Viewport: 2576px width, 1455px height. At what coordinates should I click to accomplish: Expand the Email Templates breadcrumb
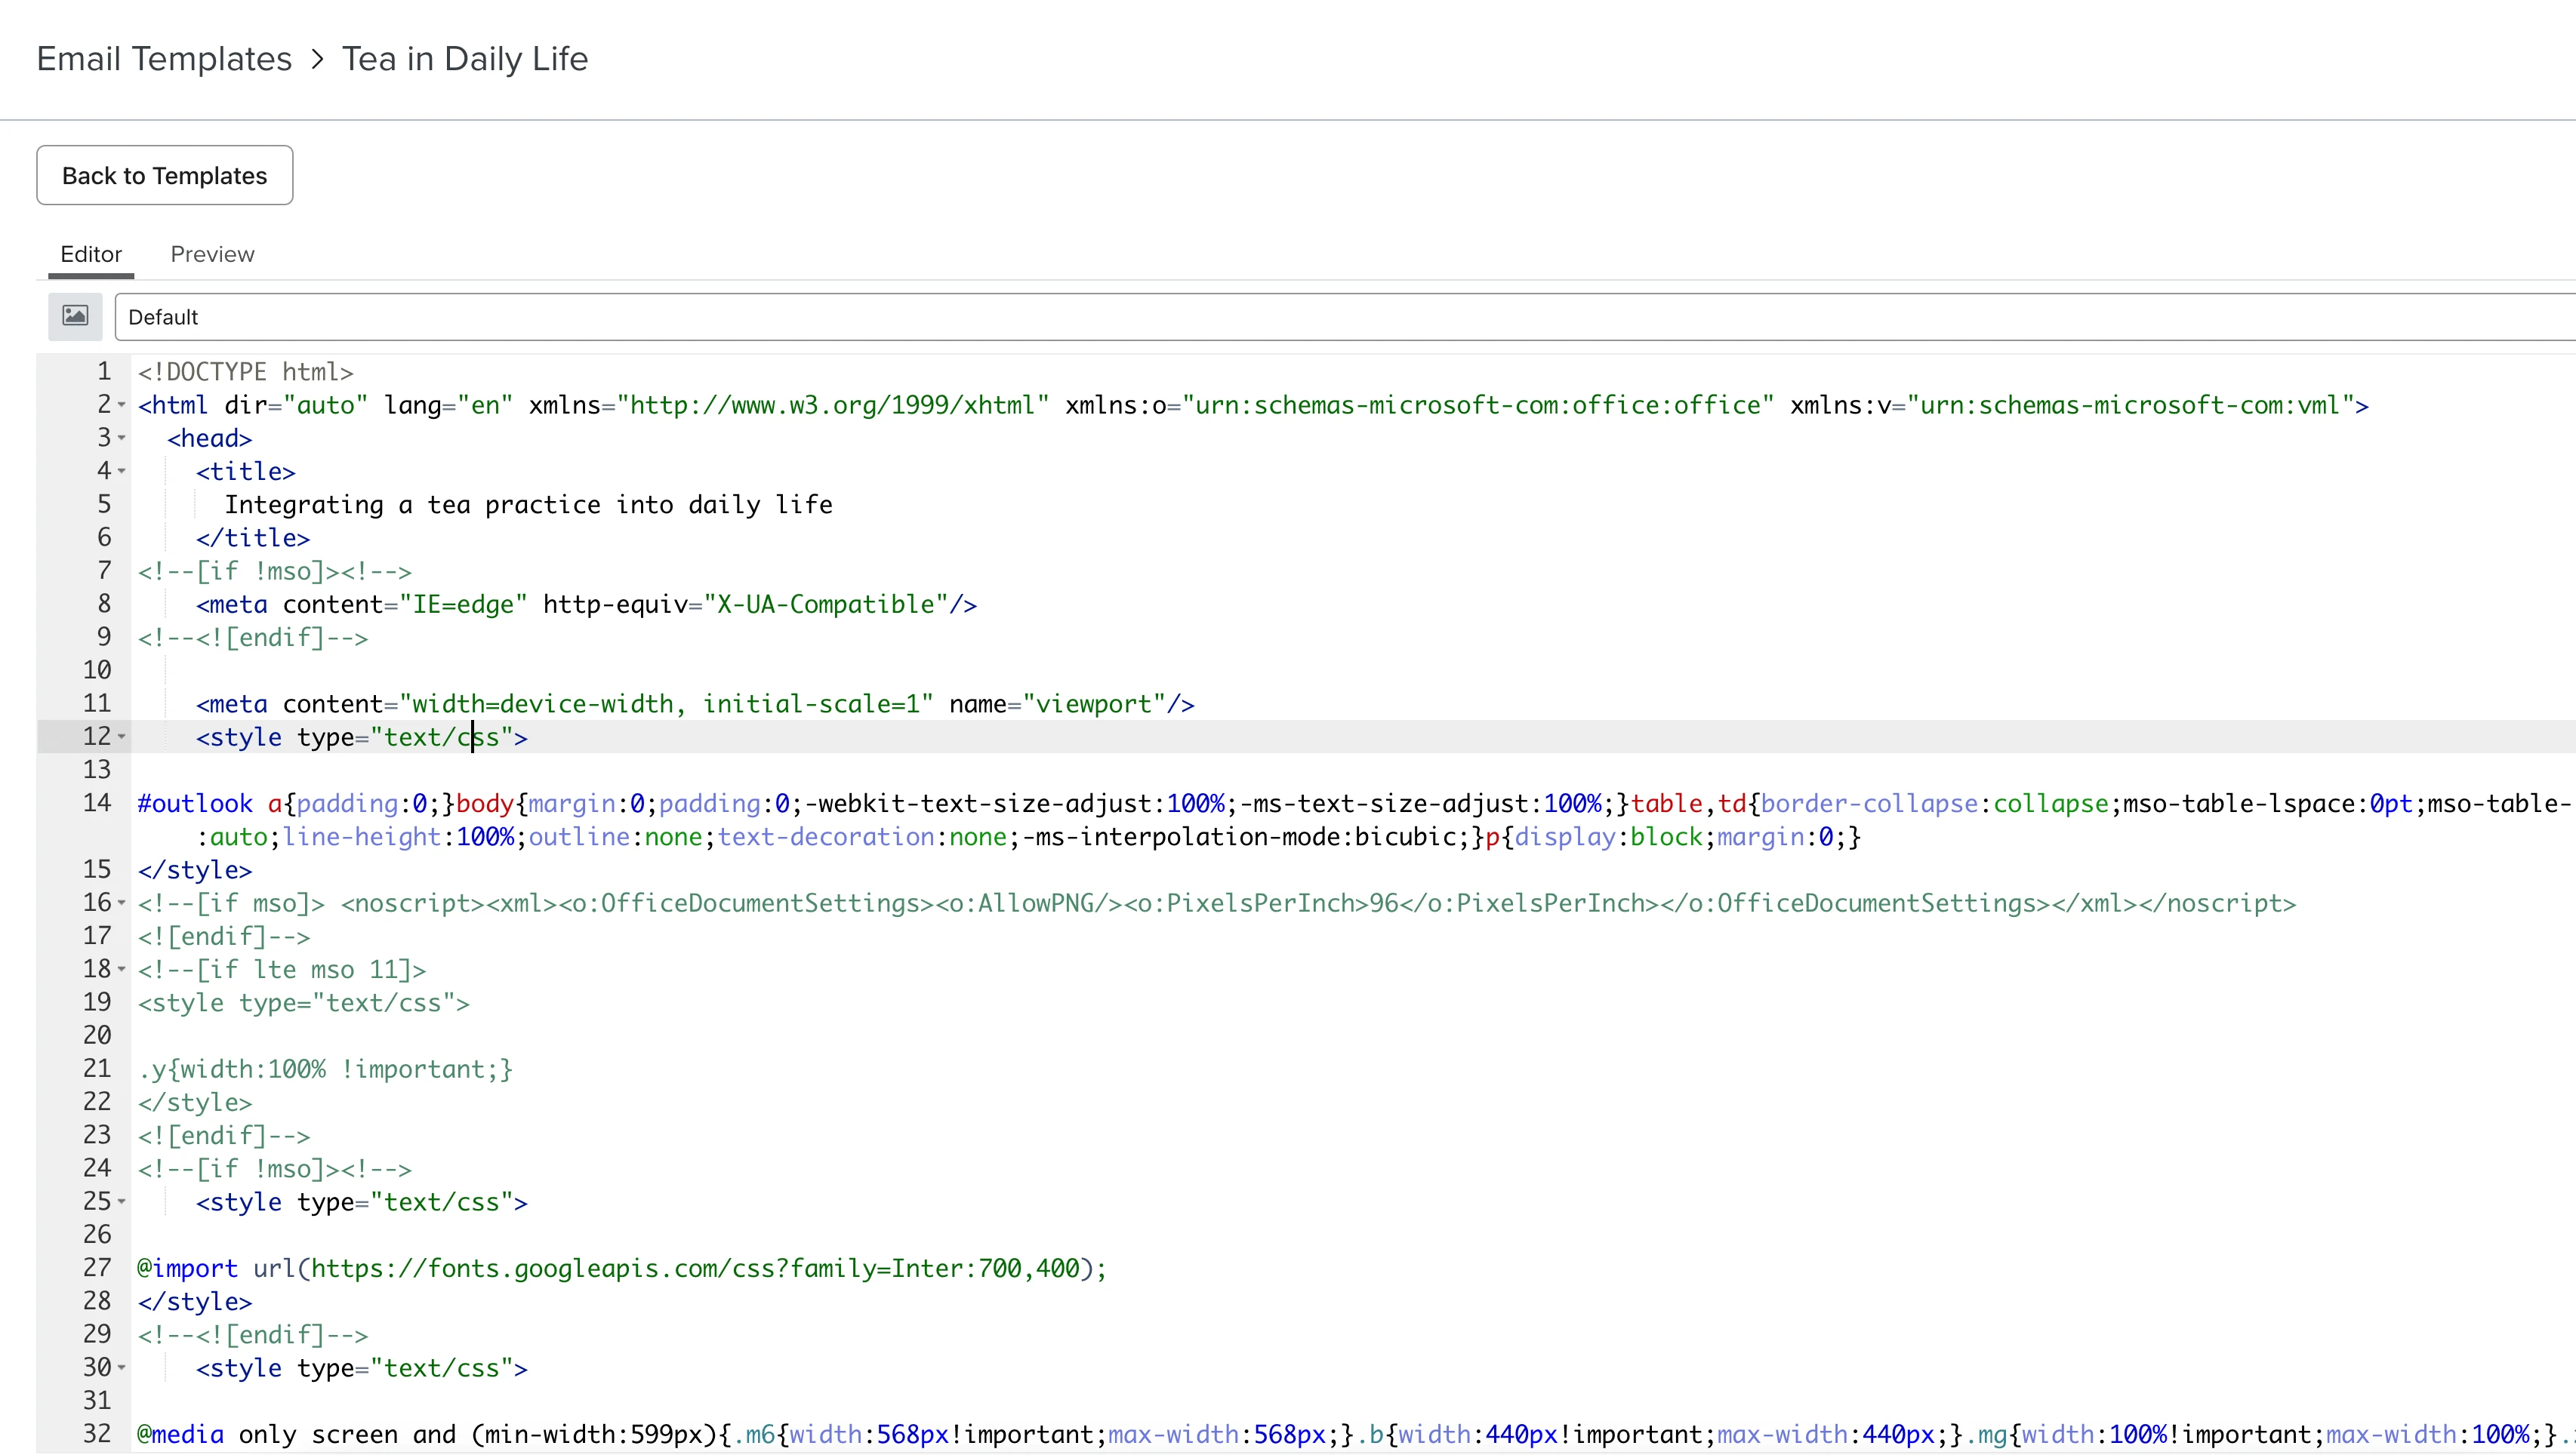[x=163, y=58]
